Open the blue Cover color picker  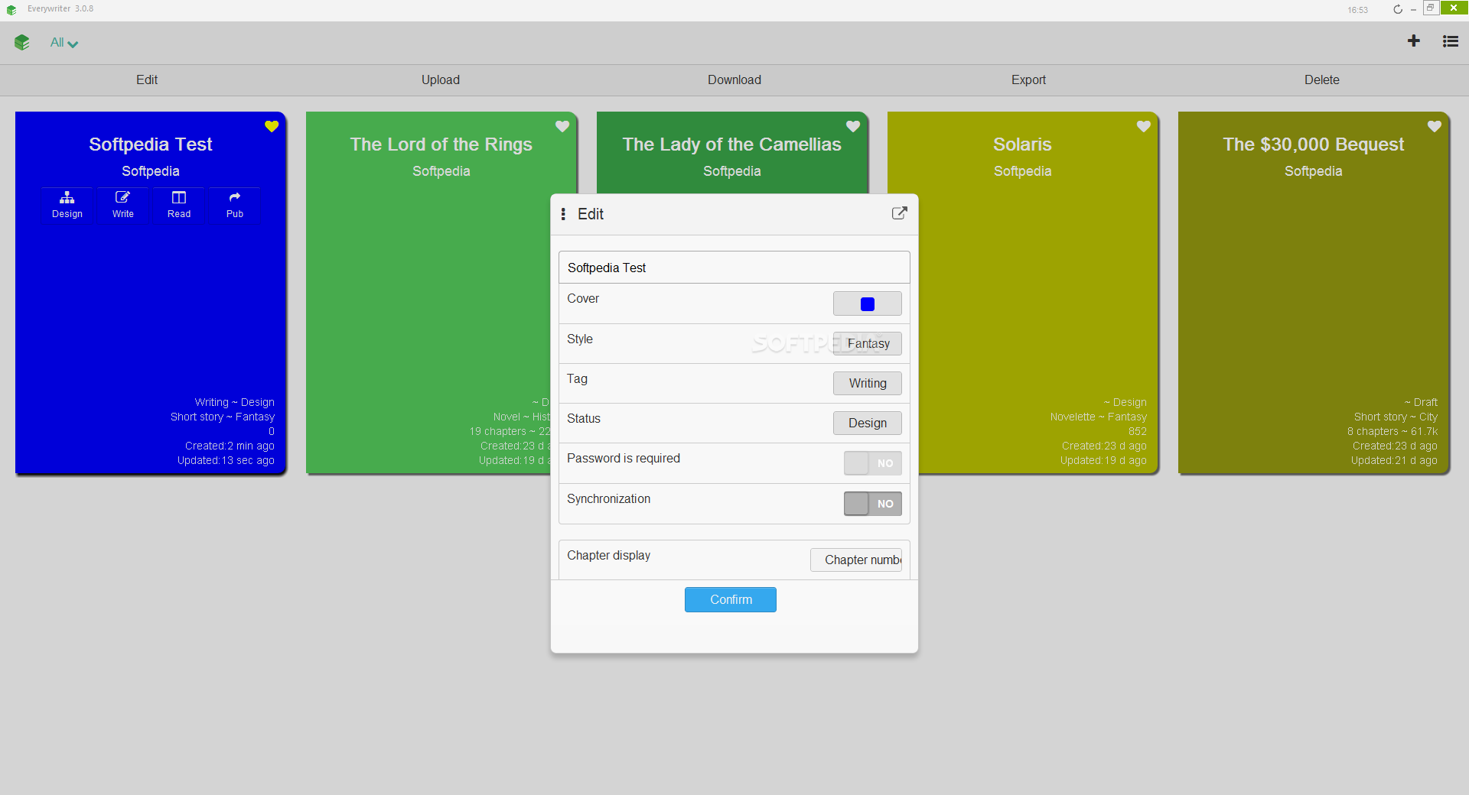coord(868,303)
